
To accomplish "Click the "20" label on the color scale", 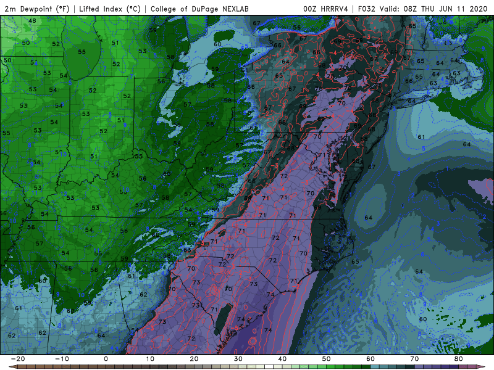I will pyautogui.click(x=194, y=359).
